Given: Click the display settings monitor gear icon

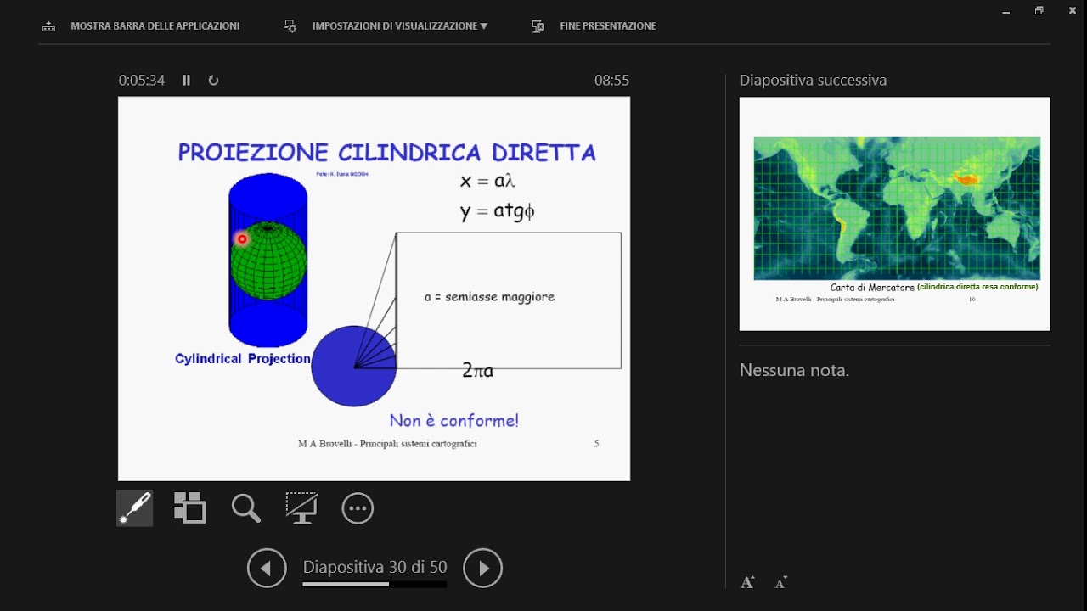Looking at the screenshot, I should (x=290, y=26).
